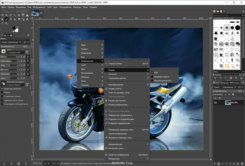Choose Размер изображения from the context menu
The width and height of the screenshot is (245, 166).
coord(118,105)
